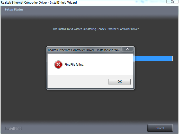Click the grey footer strip left of OK

78,81
